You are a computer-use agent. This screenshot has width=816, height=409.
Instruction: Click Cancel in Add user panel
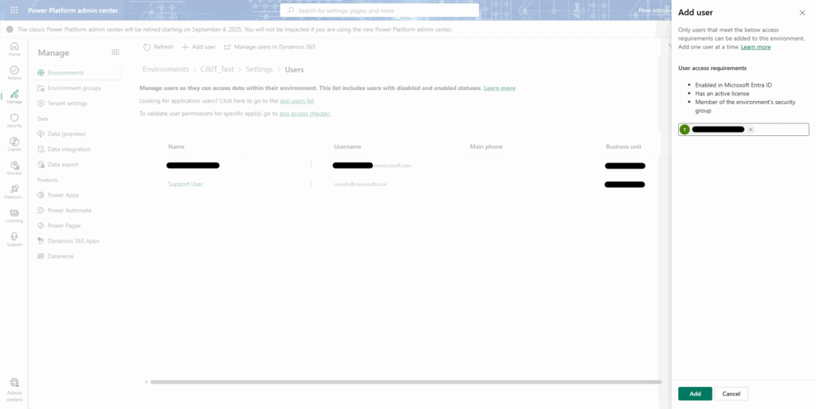pyautogui.click(x=731, y=394)
